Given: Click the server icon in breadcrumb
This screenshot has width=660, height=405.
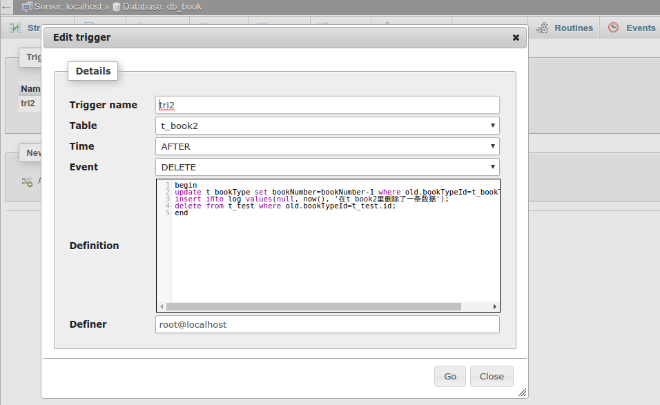Looking at the screenshot, I should (x=27, y=7).
